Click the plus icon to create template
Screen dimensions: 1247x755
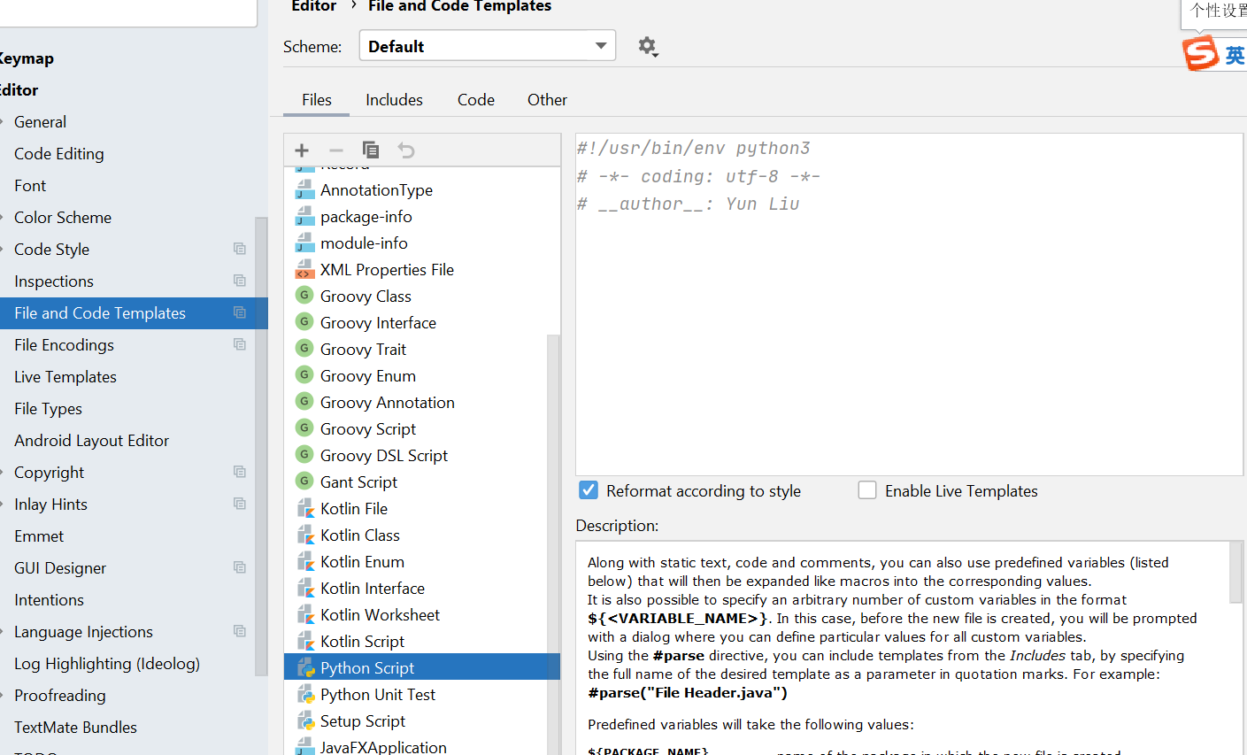click(x=302, y=150)
